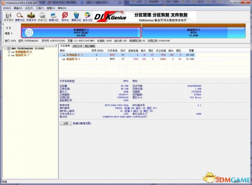Click the DiskGenius banner logo
The height and width of the screenshot is (185, 252).
click(x=110, y=17)
